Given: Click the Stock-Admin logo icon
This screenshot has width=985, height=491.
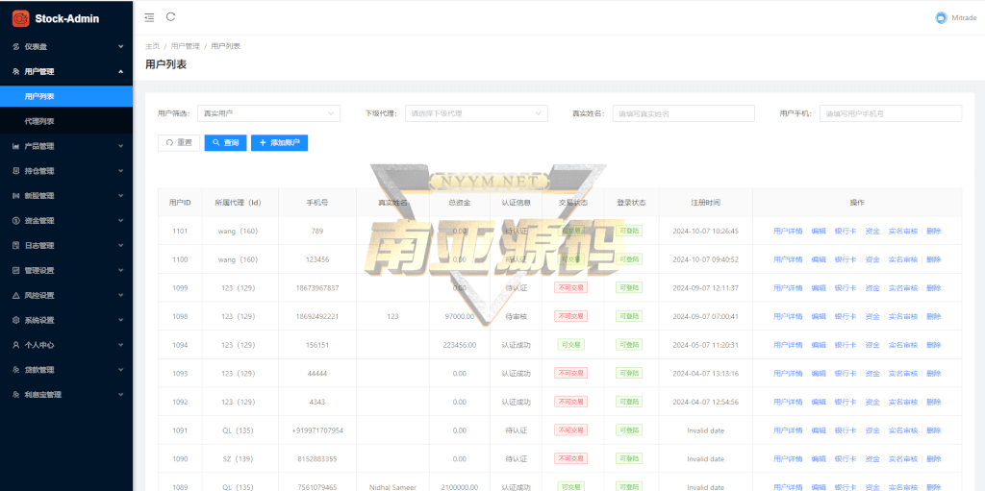Looking at the screenshot, I should pos(20,17).
